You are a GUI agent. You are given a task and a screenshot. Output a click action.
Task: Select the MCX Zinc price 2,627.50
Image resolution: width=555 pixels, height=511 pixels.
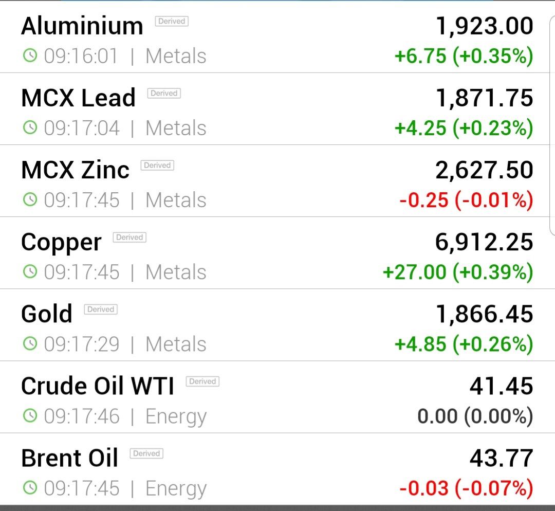[484, 170]
